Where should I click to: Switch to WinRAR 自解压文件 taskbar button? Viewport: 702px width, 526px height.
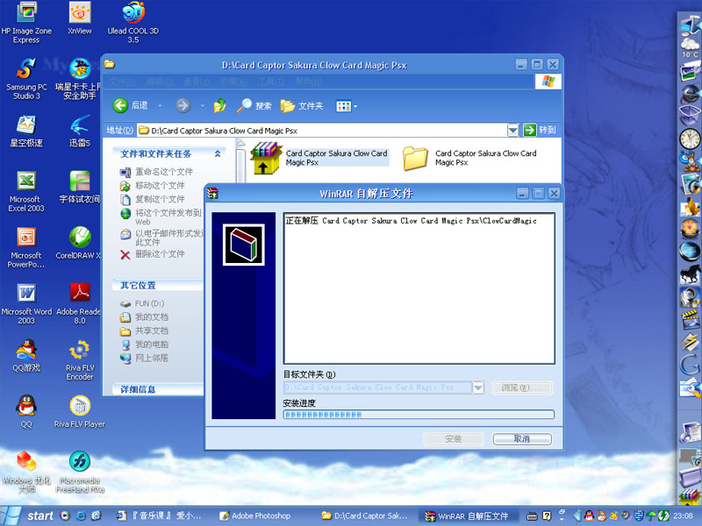click(467, 515)
